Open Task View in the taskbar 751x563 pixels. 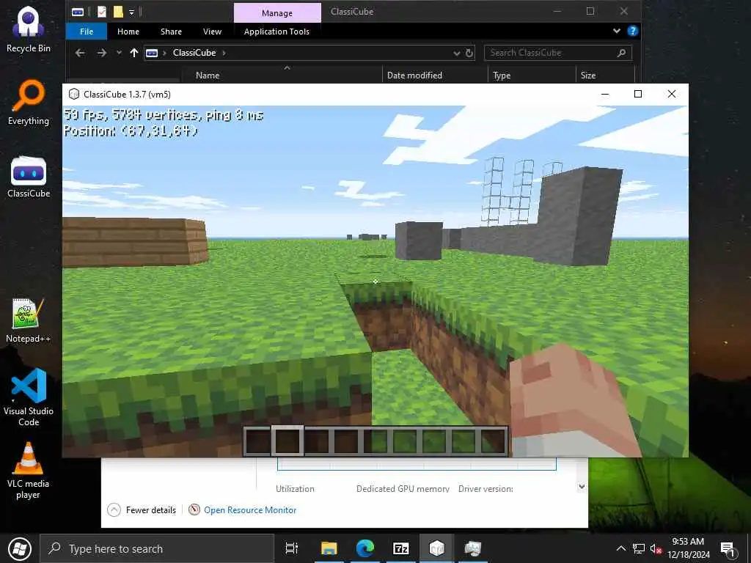click(291, 548)
